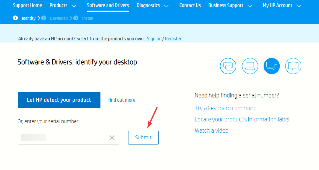The width and height of the screenshot is (319, 170).
Task: Open the Watch a video link
Action: (x=211, y=131)
